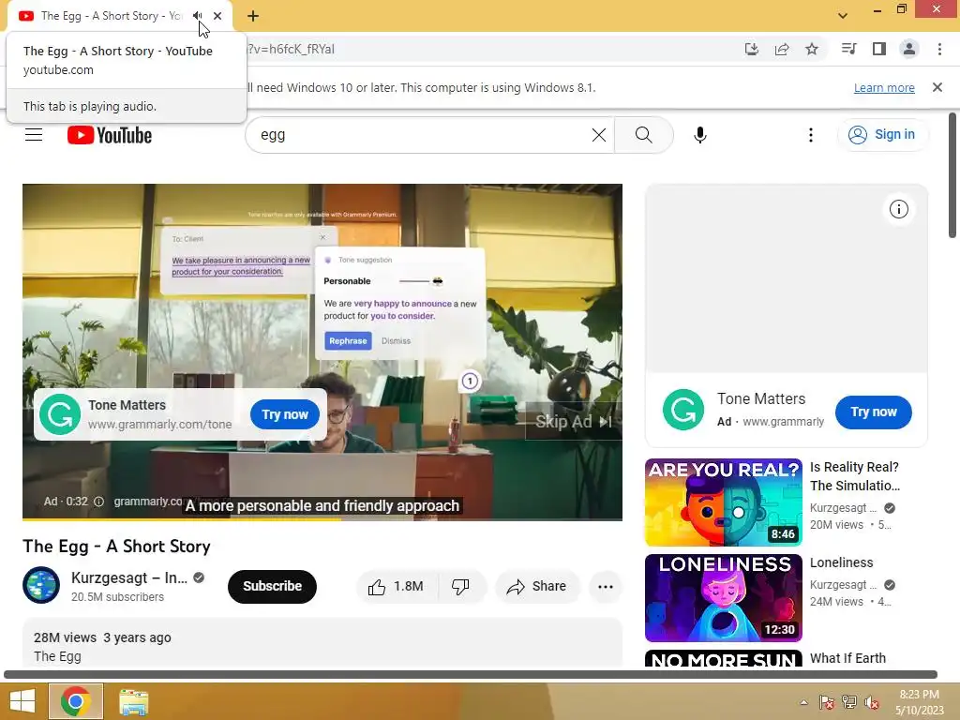Mute the tab audio speaker icon
Viewport: 960px width, 720px height.
coord(197,16)
